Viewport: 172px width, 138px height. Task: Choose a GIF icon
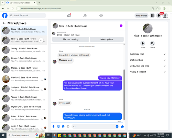(x=68, y=127)
